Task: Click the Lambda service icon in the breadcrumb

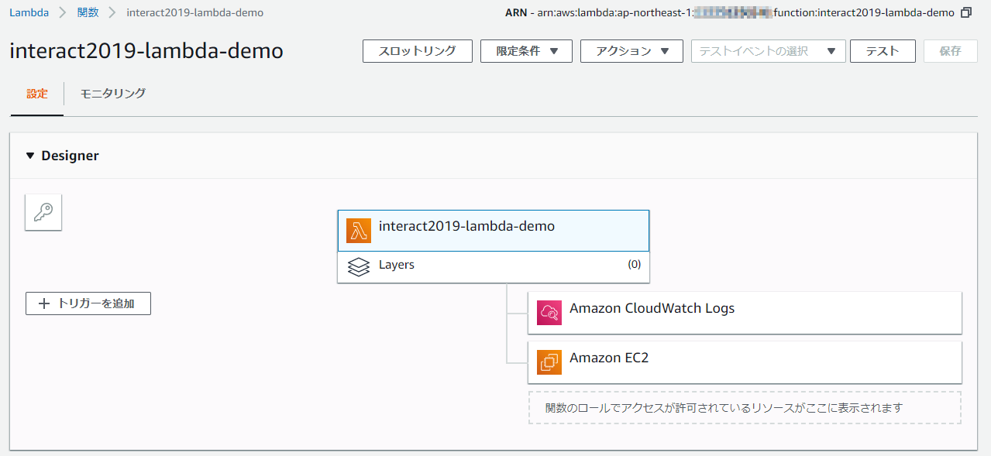Action: pyautogui.click(x=29, y=12)
